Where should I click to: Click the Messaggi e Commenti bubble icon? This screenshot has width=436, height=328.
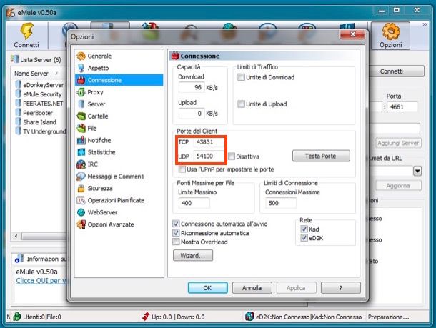coord(81,177)
